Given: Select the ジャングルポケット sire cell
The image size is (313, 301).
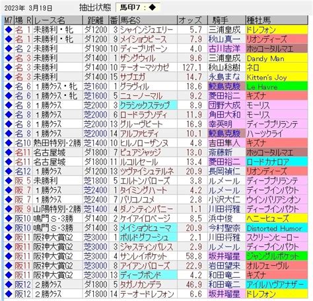Looking at the screenshot, I should pos(277,256).
